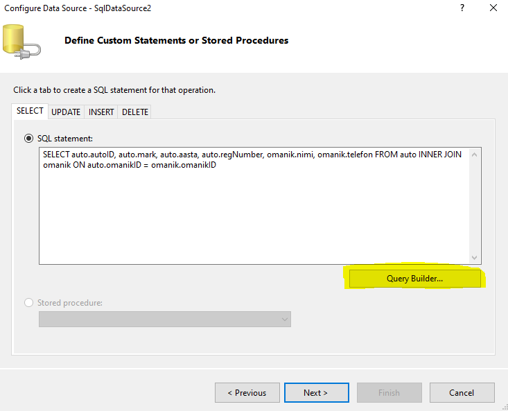Cancel the data source configuration
Viewport: 508px width, 411px height.
pyautogui.click(x=461, y=392)
